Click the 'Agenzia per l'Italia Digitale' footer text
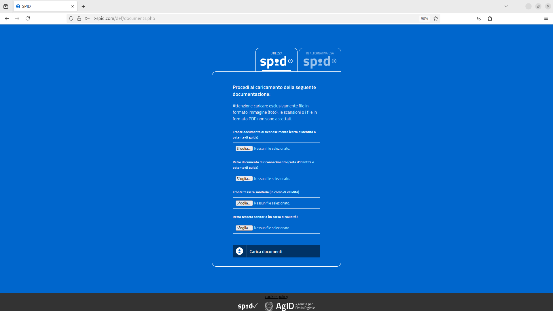553x311 pixels. click(305, 306)
